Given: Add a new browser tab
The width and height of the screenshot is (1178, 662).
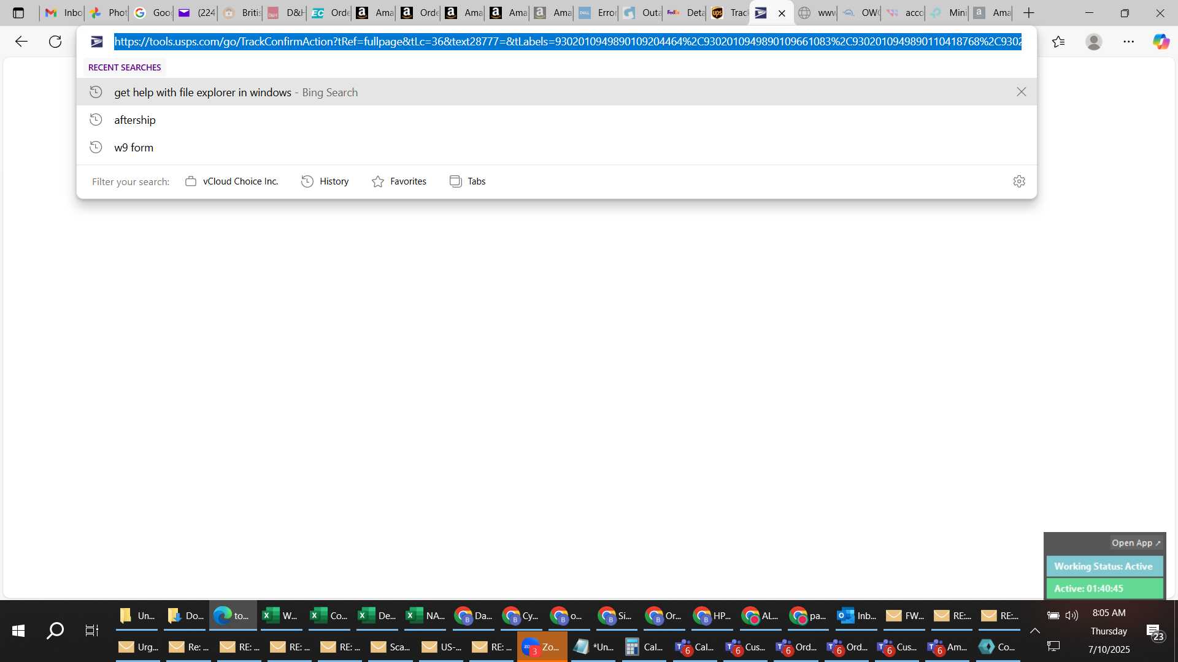Looking at the screenshot, I should click(x=1029, y=13).
